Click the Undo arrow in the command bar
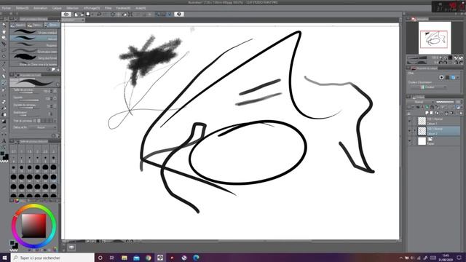466x262 pixels. pyautogui.click(x=99, y=15)
